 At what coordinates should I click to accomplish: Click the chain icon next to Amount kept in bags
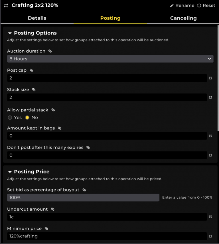(59, 128)
